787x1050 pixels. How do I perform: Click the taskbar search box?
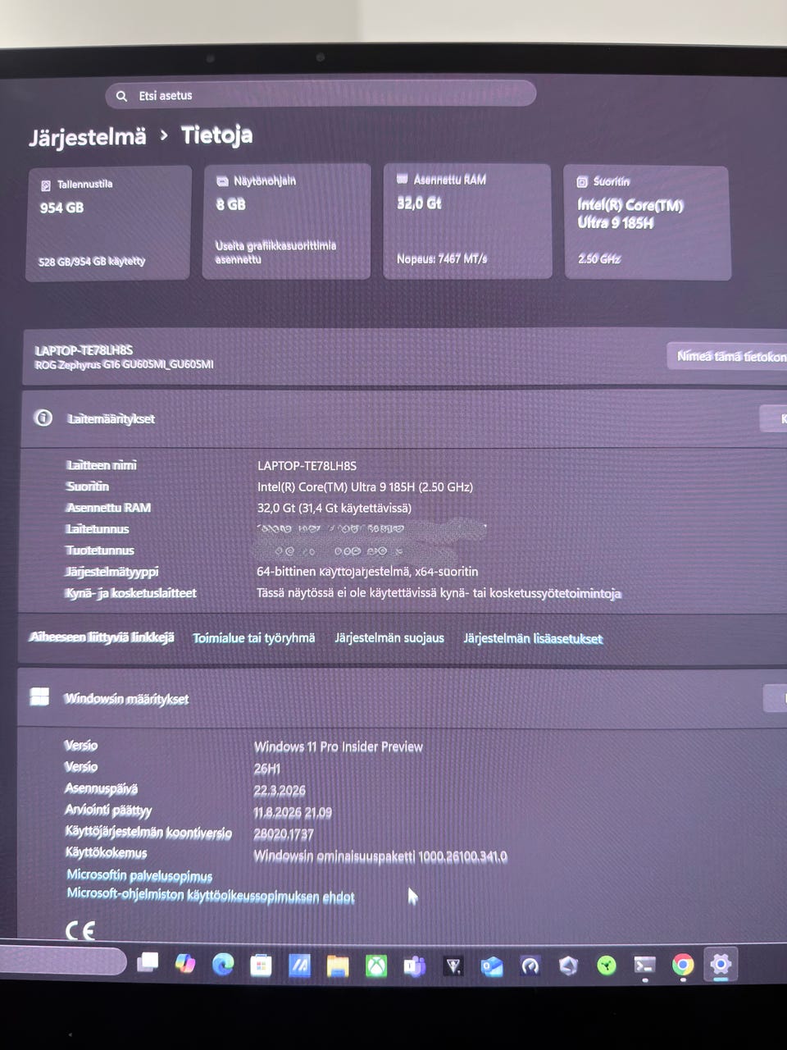coord(61,961)
